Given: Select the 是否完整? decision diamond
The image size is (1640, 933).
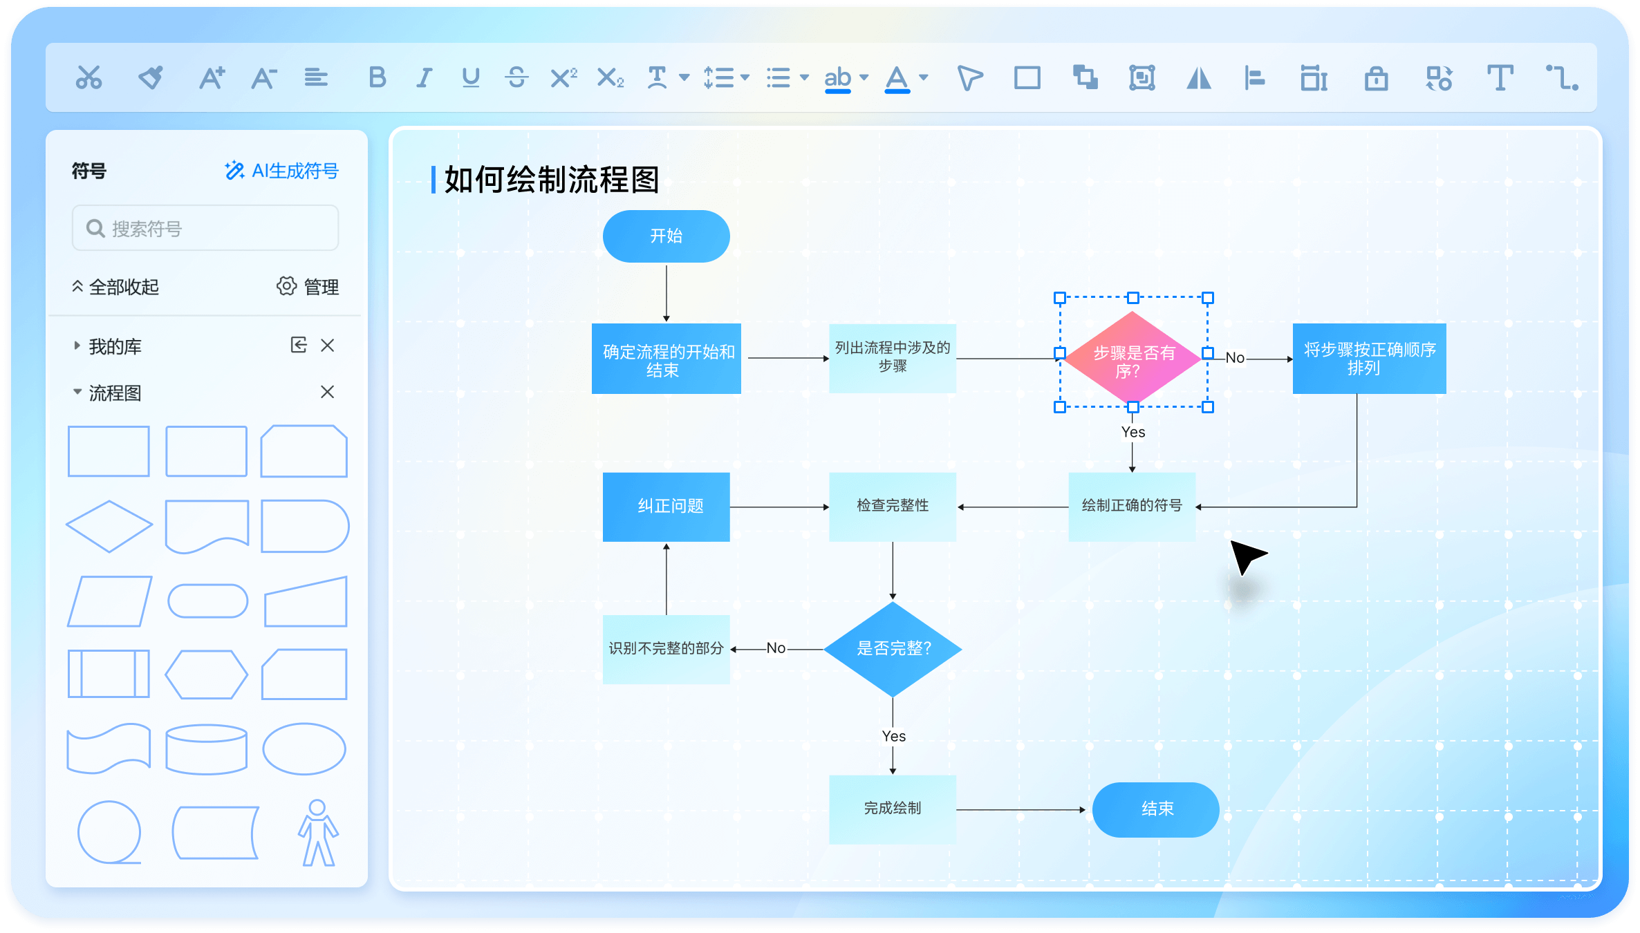Looking at the screenshot, I should [893, 649].
